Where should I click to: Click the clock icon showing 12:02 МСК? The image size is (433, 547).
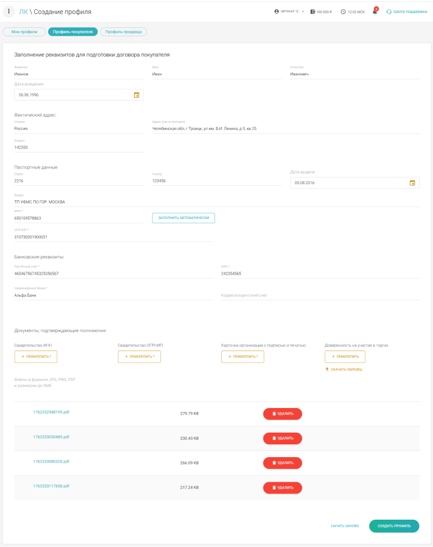pos(343,12)
